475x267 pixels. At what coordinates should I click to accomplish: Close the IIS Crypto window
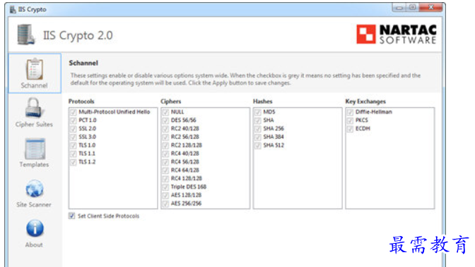(x=430, y=7)
